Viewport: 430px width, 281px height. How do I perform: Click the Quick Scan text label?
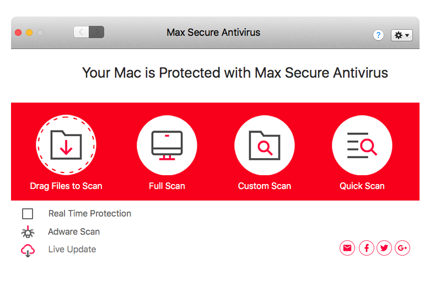[x=362, y=186]
